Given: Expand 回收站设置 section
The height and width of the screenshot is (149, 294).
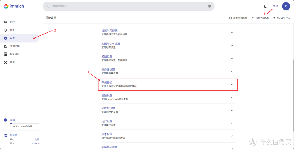Looking at the screenshot, I should point(168,110).
